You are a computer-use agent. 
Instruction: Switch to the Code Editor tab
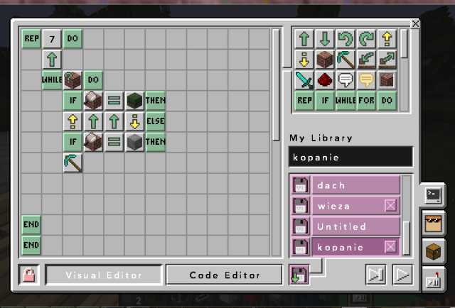tap(225, 275)
